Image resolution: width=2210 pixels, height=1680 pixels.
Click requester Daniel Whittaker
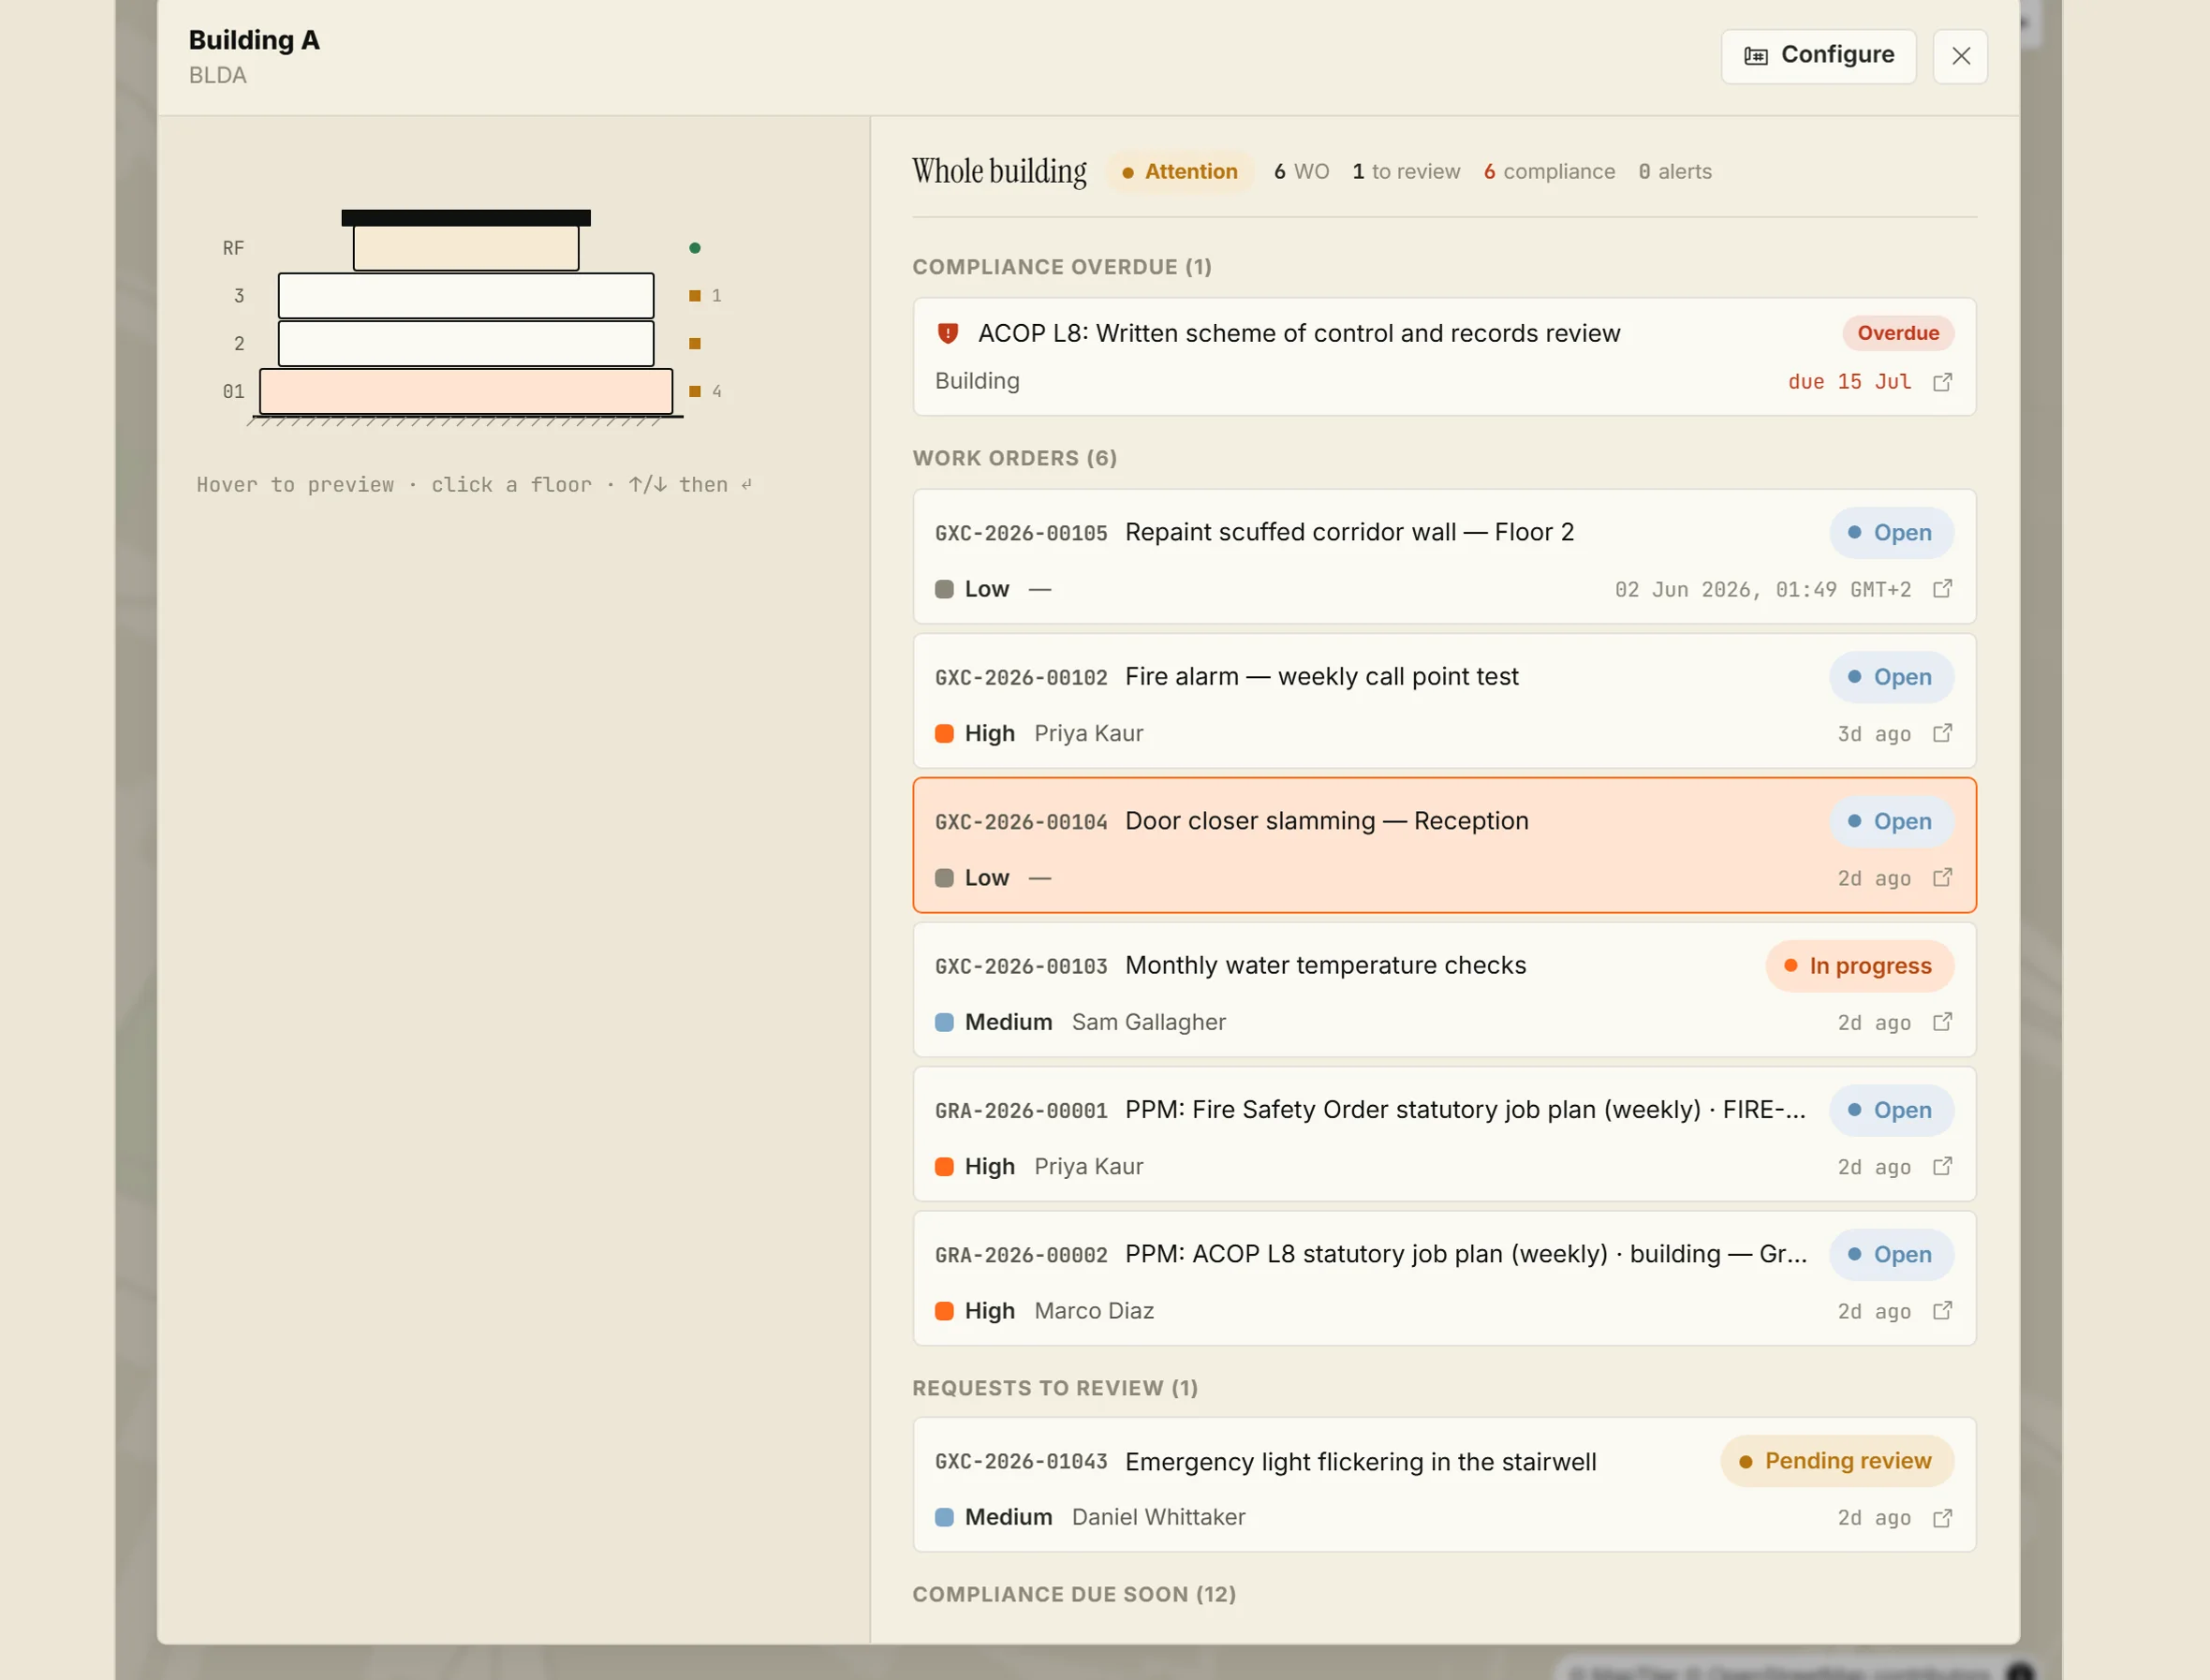point(1158,1517)
